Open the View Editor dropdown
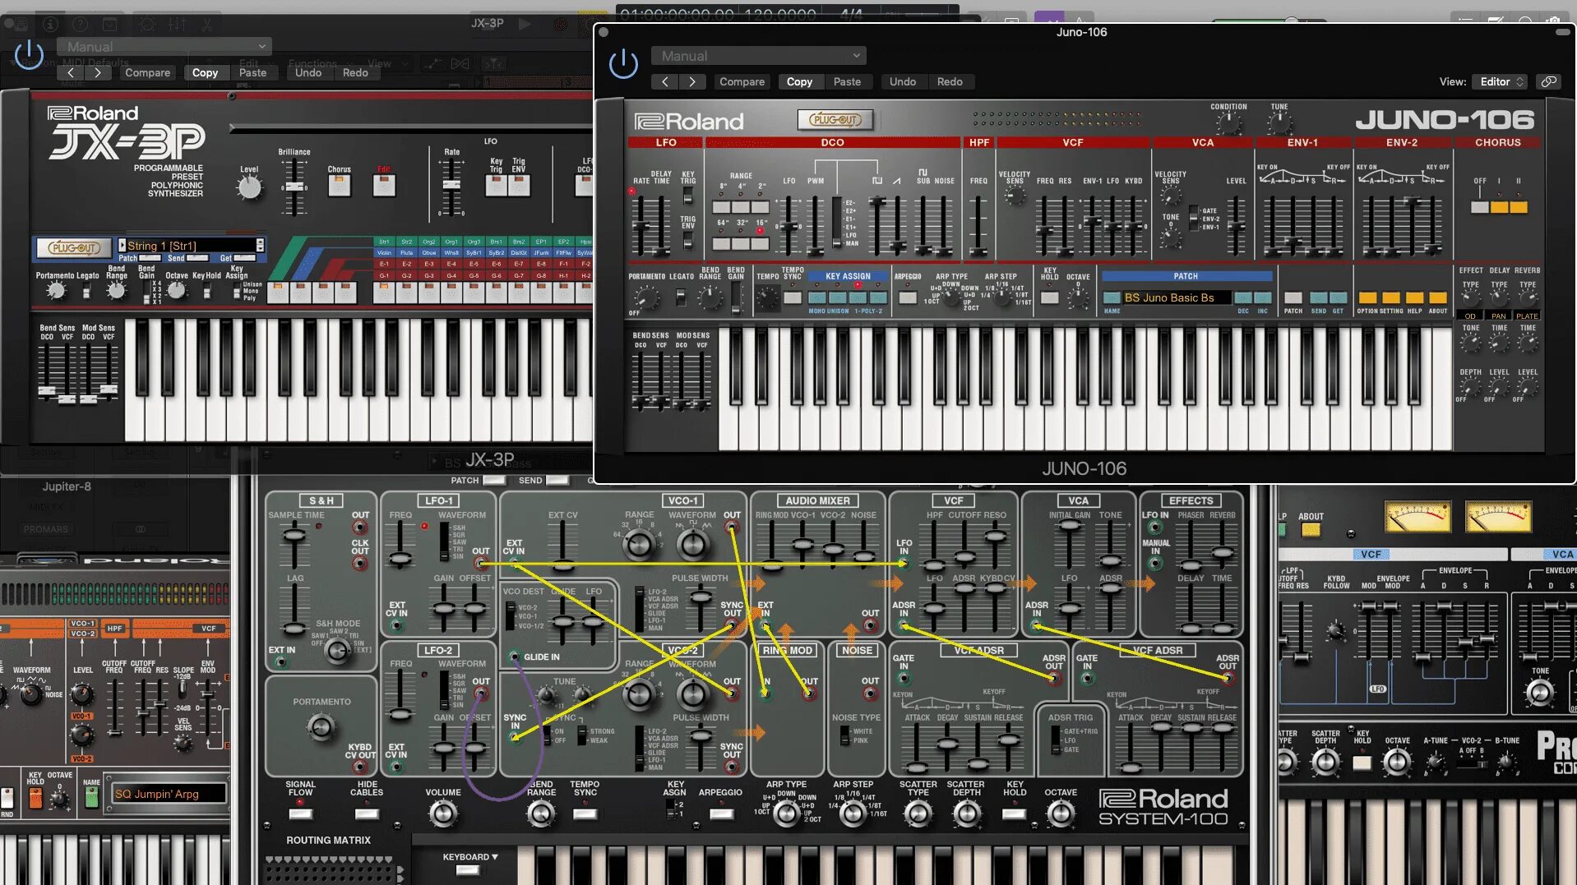 [x=1501, y=81]
